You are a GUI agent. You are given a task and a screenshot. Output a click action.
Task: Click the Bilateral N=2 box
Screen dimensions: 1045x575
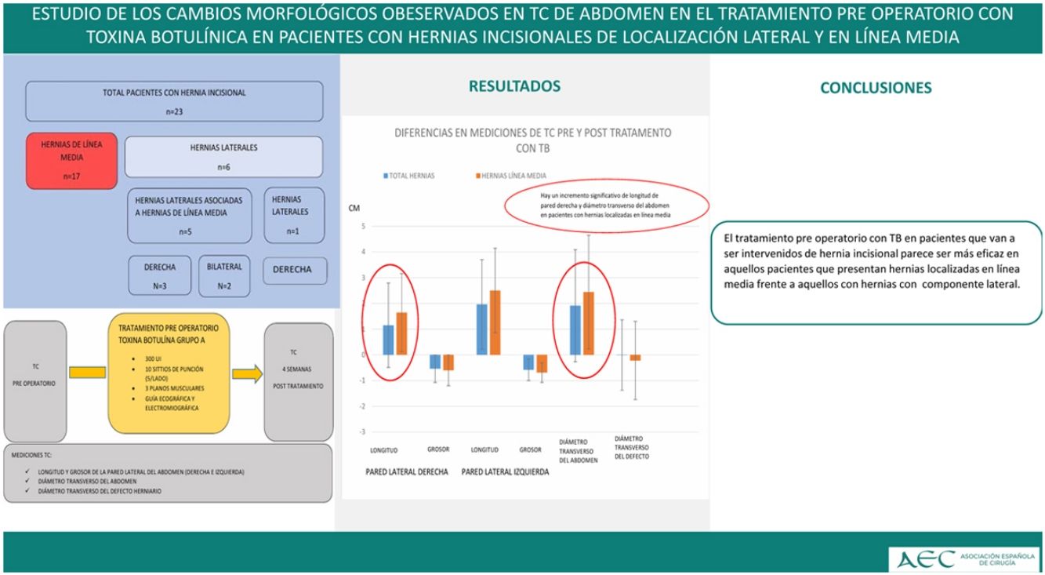pyautogui.click(x=224, y=275)
